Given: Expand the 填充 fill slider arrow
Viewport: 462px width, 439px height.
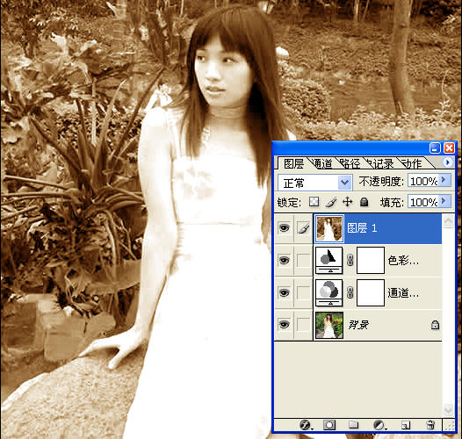Looking at the screenshot, I should pos(444,201).
